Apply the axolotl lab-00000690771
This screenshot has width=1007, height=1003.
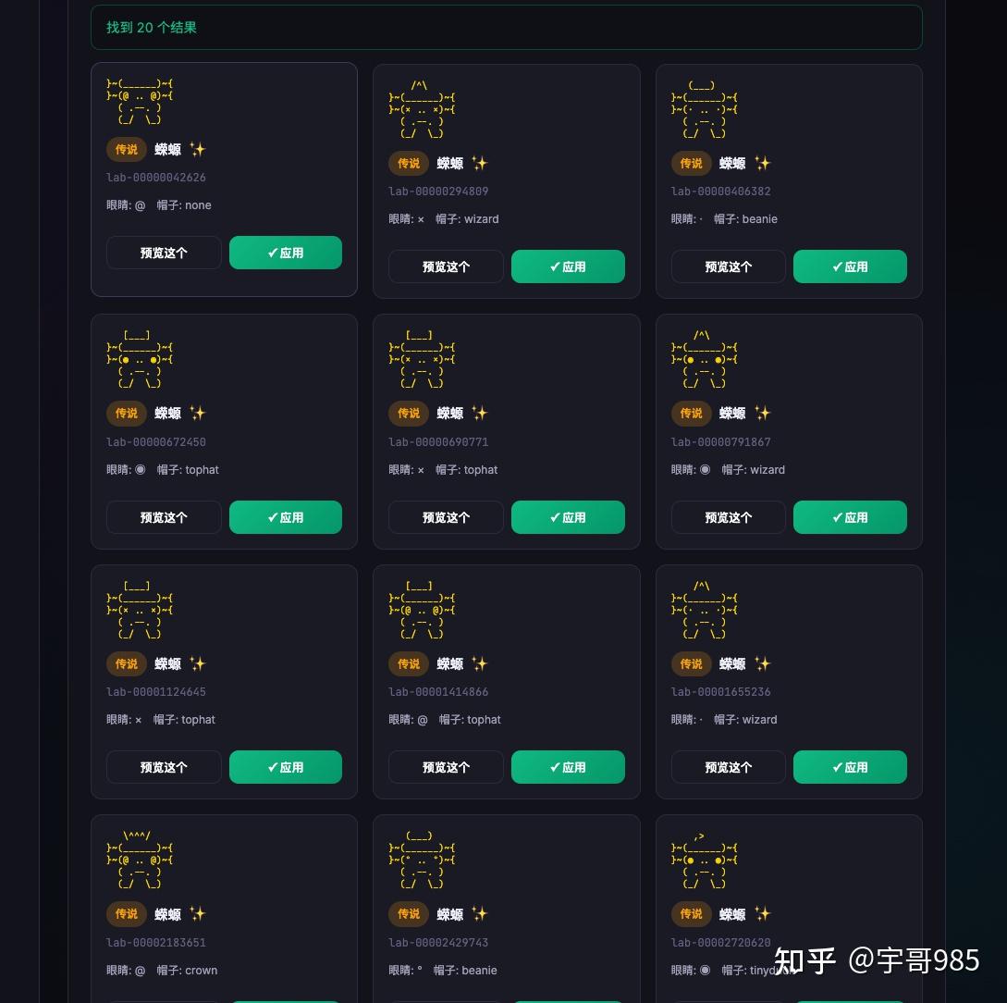568,517
